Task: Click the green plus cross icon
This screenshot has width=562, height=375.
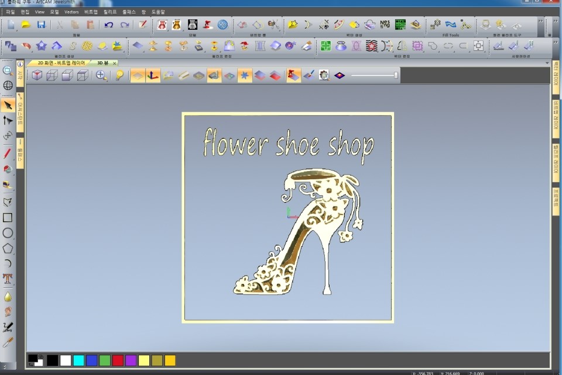Action: (x=325, y=46)
